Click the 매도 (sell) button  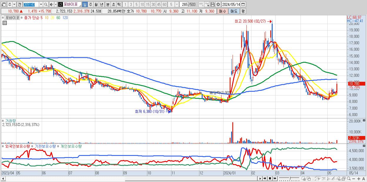click(x=234, y=11)
